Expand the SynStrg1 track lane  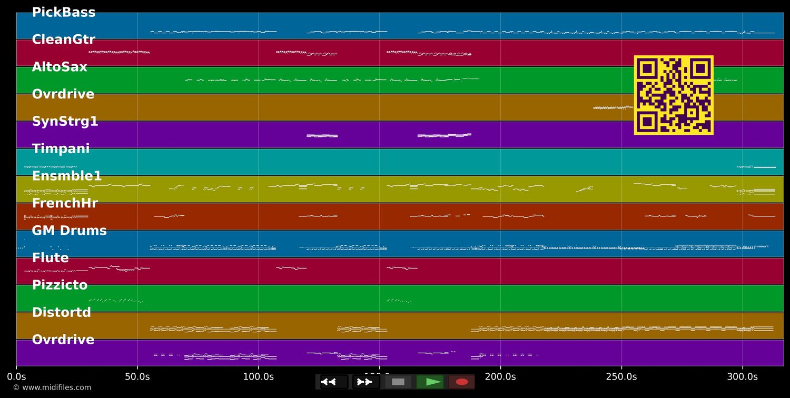coord(65,121)
